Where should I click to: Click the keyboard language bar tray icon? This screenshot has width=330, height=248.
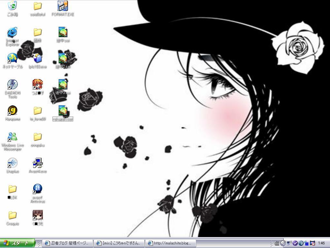(277, 243)
